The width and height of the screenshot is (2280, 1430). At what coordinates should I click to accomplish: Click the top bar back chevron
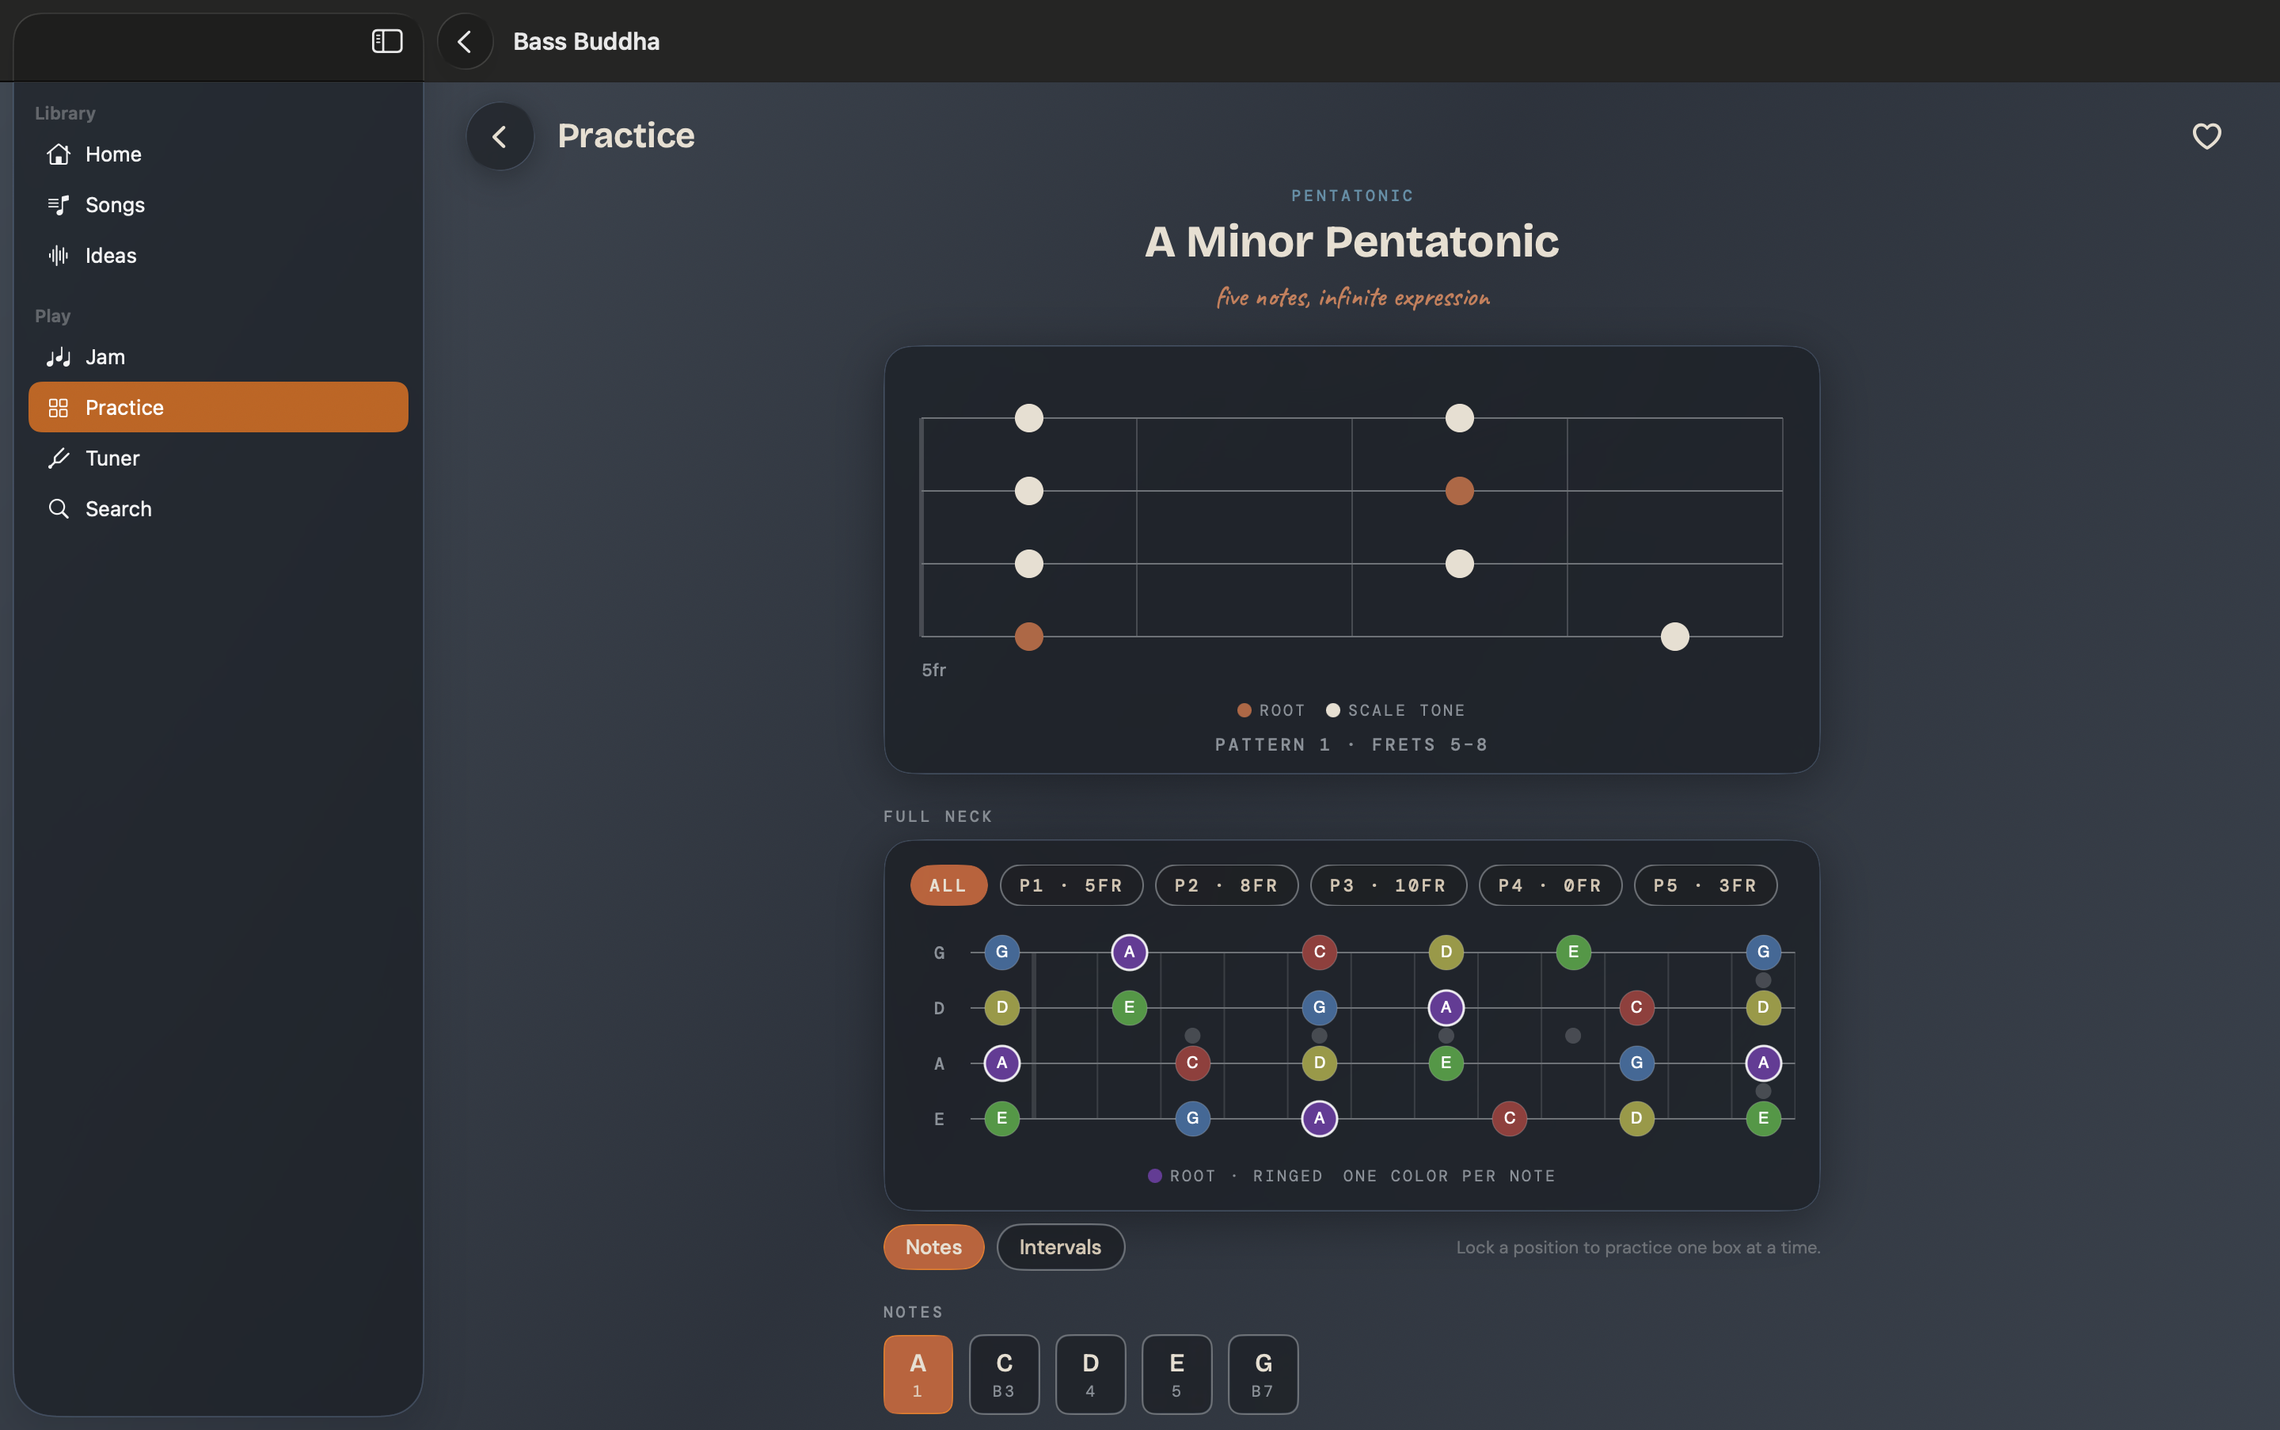pos(465,42)
